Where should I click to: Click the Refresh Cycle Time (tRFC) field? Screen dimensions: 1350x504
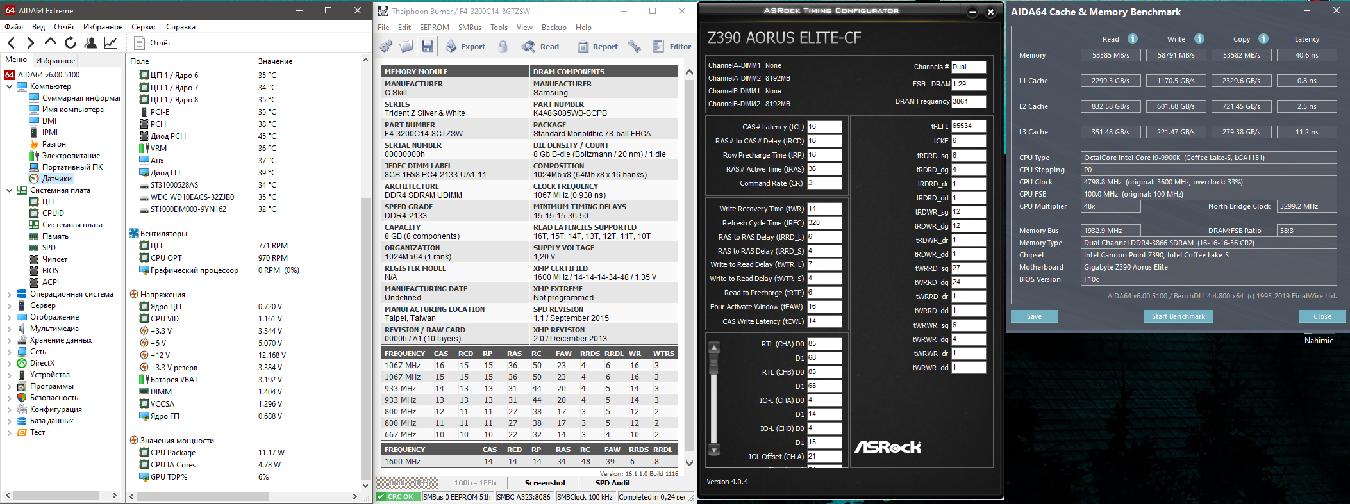824,223
